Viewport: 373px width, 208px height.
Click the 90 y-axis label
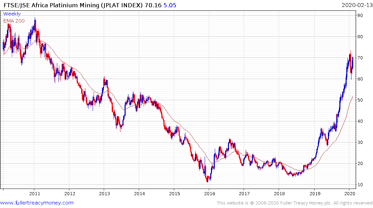click(360, 16)
